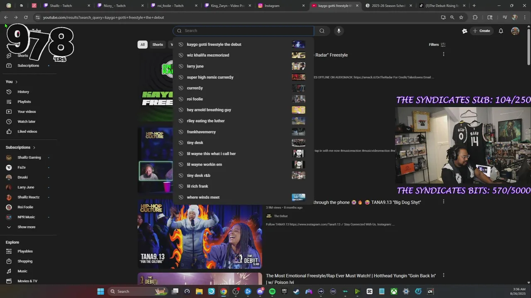Open Watch later in the sidebar
The image size is (531, 298).
(26, 122)
